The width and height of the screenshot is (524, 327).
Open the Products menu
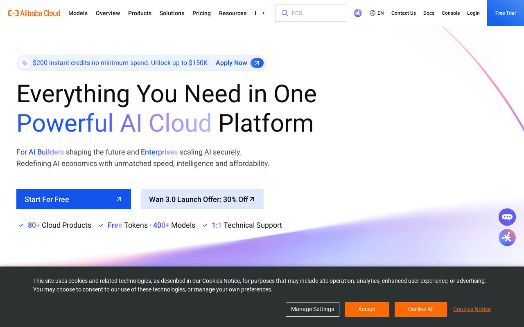click(x=140, y=13)
